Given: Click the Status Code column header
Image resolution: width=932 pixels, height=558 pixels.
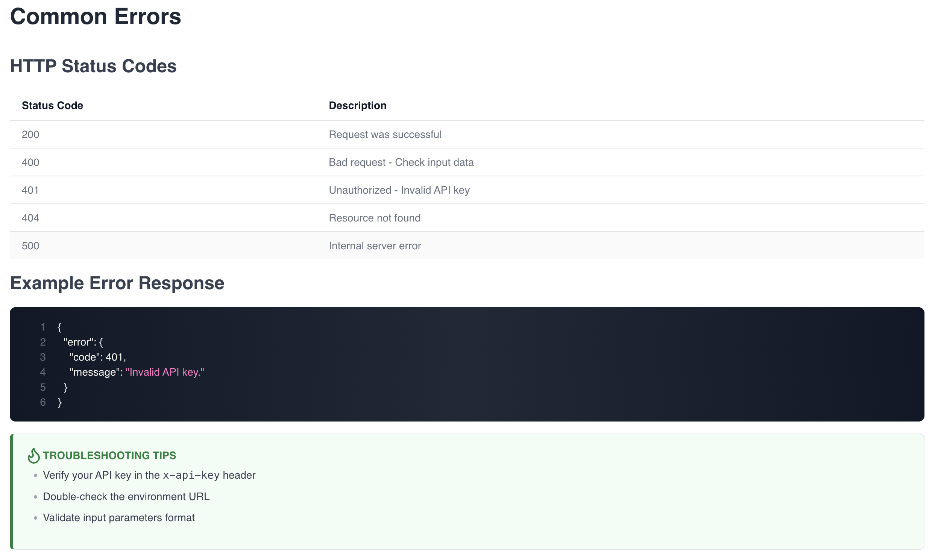Looking at the screenshot, I should pos(52,106).
